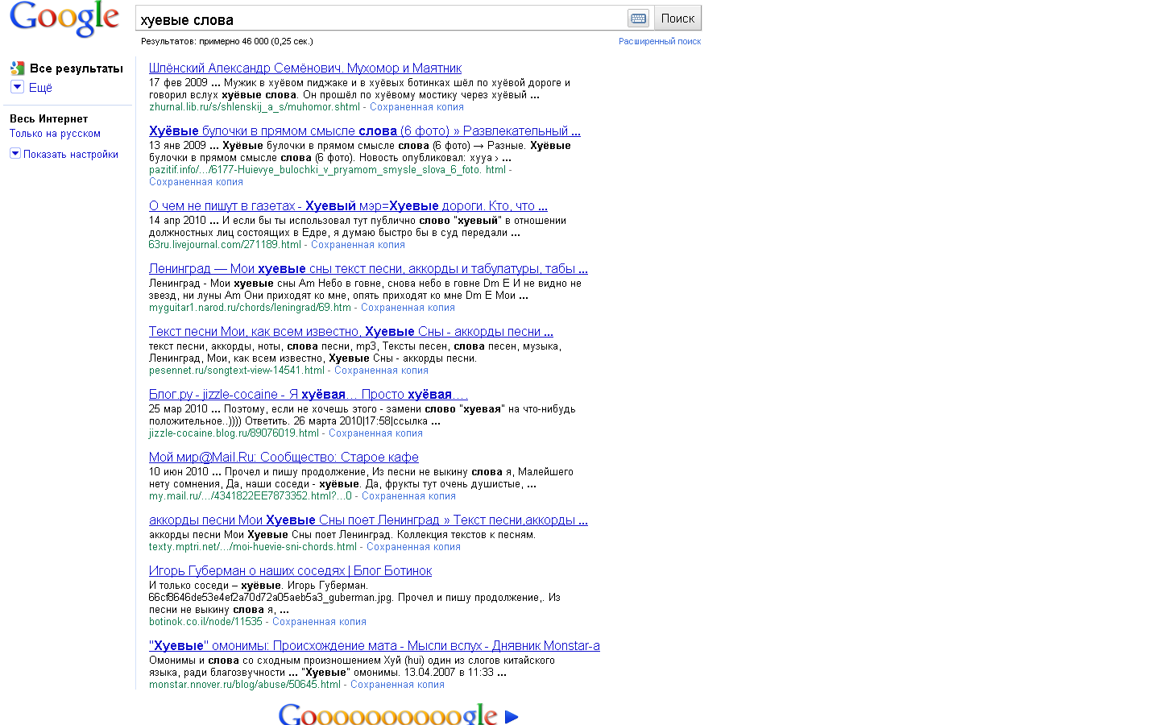Open cached copy for pazitif.info result
Screen dimensions: 1160x725
click(x=196, y=182)
